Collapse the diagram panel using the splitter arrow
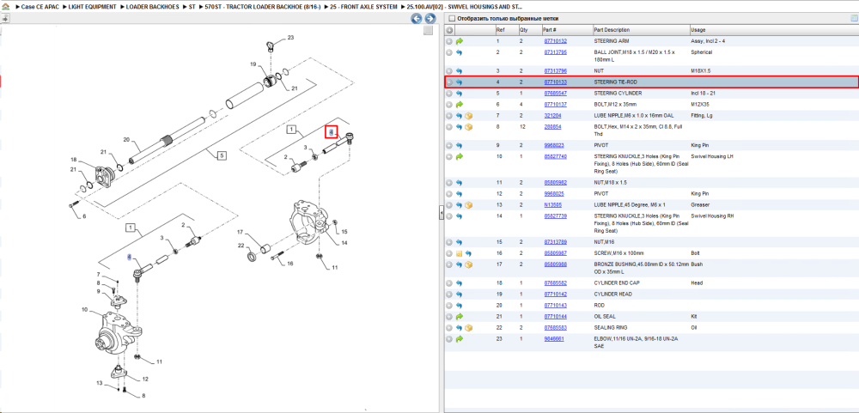 click(441, 214)
